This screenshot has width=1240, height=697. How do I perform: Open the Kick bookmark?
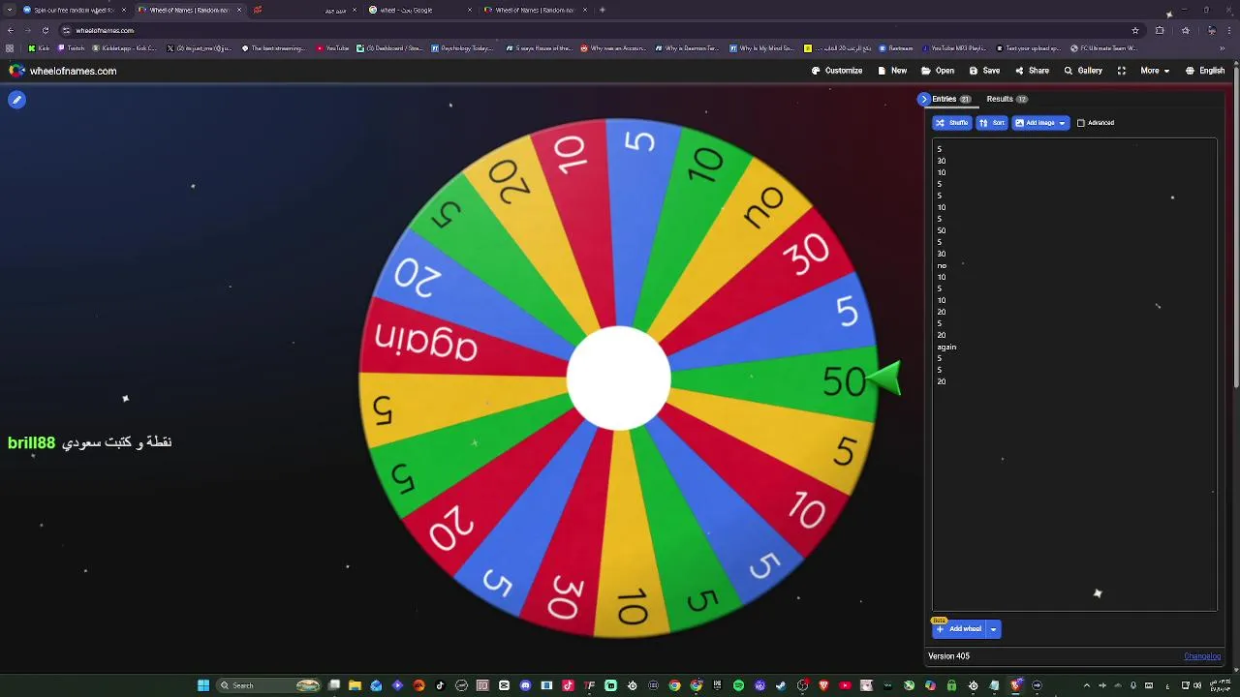pos(40,47)
